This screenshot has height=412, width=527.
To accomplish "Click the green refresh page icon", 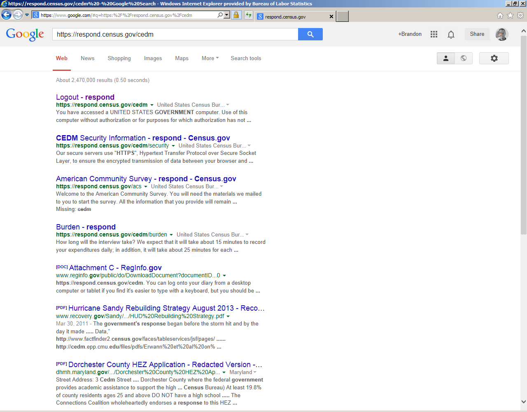I will pyautogui.click(x=249, y=15).
